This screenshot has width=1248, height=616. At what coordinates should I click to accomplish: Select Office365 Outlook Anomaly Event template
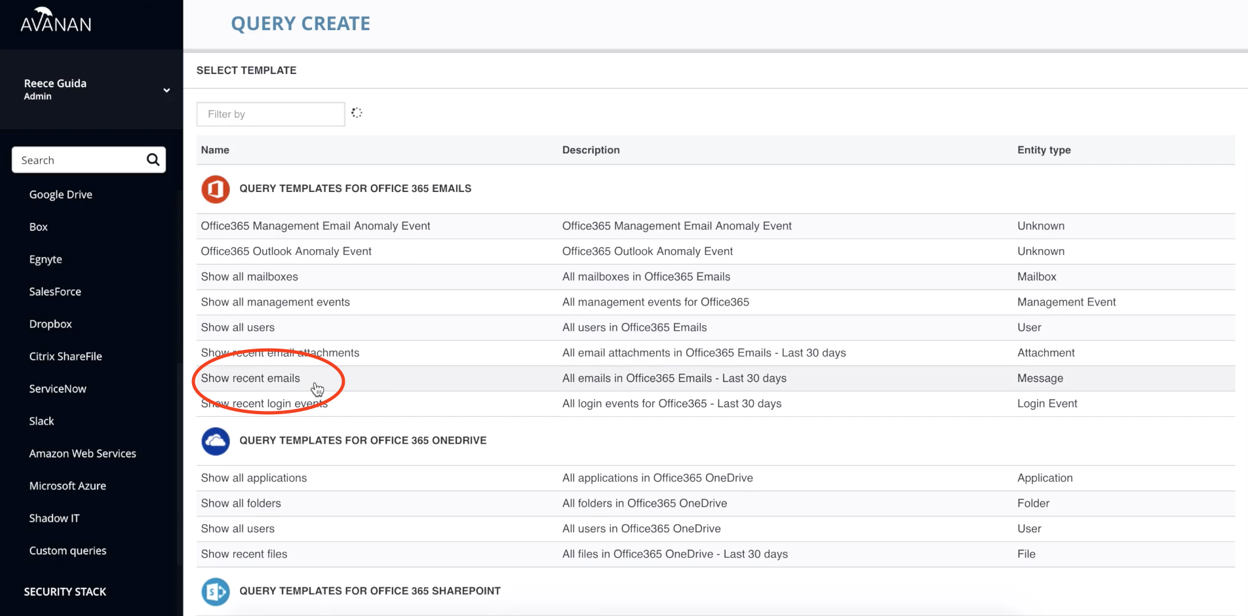pos(286,252)
